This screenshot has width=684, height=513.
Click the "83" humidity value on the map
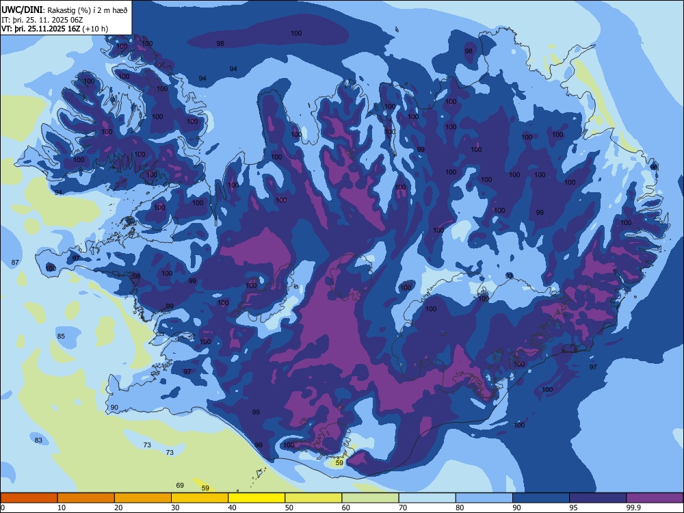tap(38, 440)
